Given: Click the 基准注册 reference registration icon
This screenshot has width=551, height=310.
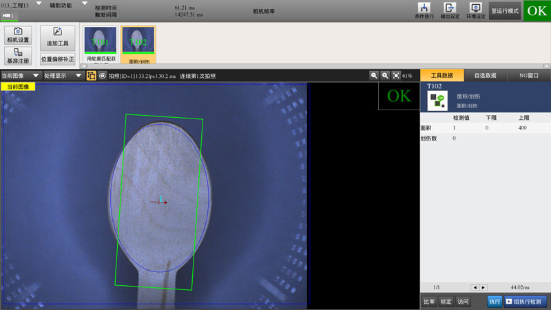Looking at the screenshot, I should [18, 56].
